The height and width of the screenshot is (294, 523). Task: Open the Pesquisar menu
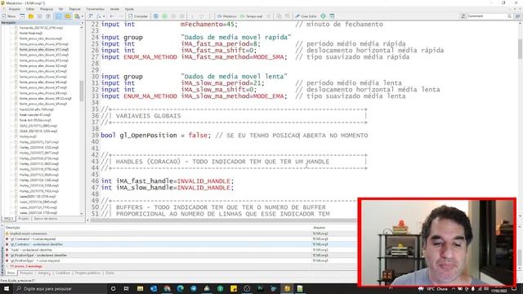[x=47, y=9]
